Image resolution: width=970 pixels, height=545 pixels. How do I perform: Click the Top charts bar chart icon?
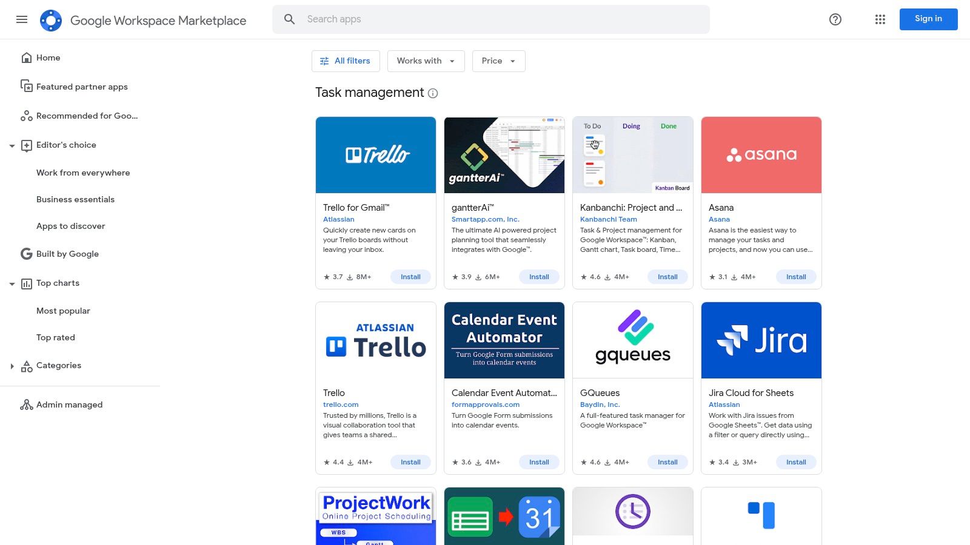pyautogui.click(x=25, y=283)
